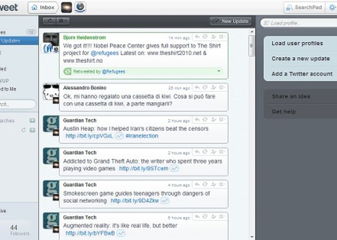Open the bit.ly/cpVGxL link

(x=89, y=136)
